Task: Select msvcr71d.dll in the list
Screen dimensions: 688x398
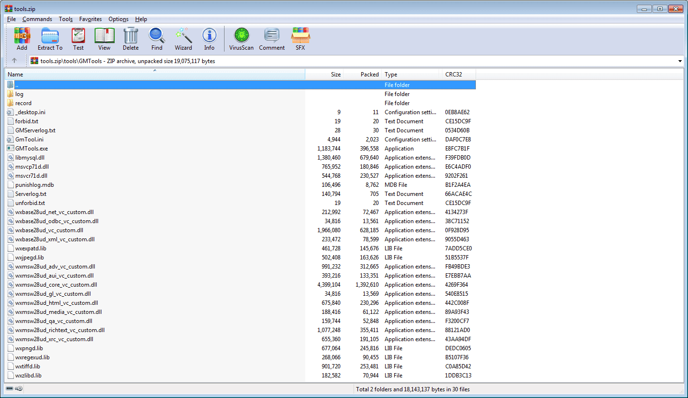Action: (32, 176)
